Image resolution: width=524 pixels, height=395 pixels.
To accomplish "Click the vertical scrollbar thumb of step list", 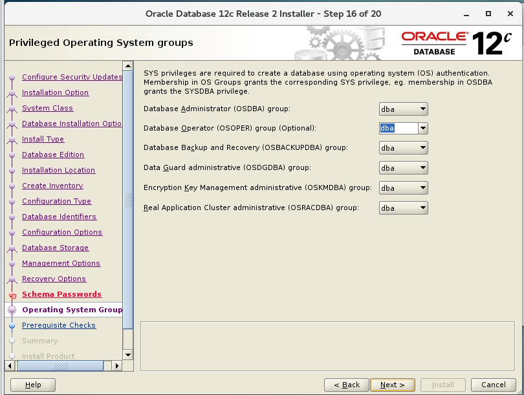I will (127, 200).
